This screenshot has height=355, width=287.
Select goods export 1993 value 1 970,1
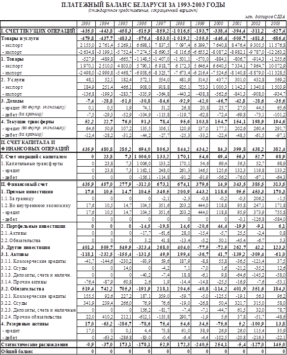(87, 66)
